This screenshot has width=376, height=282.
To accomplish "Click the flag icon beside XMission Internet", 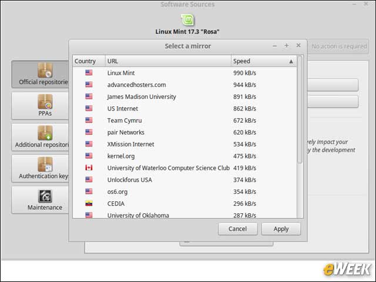I will tap(89, 144).
